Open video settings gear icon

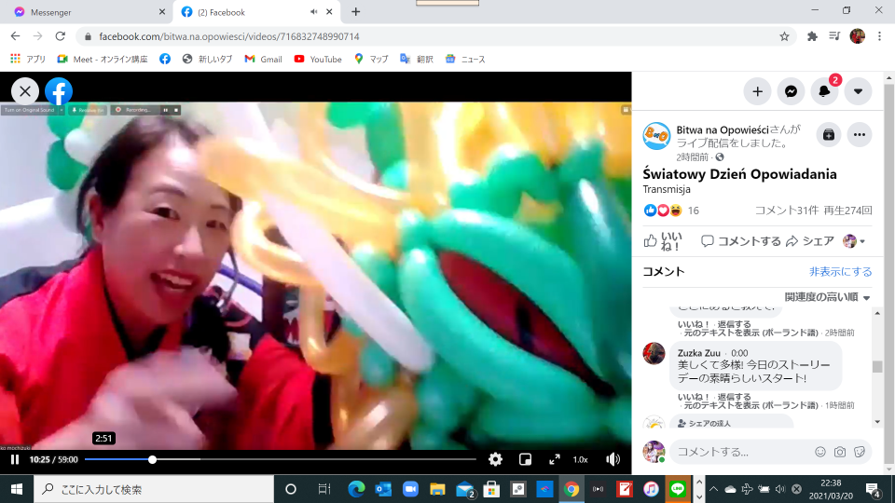pos(495,459)
